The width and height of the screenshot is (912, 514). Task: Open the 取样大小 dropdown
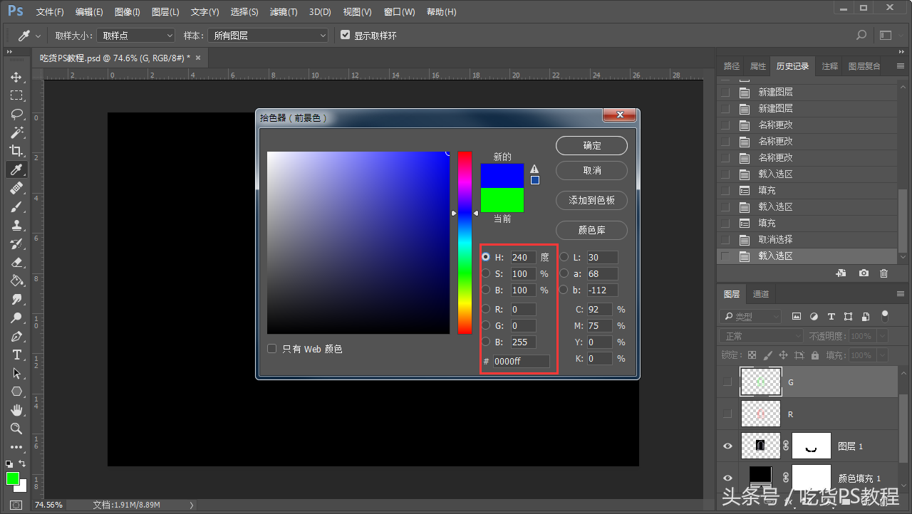point(136,35)
